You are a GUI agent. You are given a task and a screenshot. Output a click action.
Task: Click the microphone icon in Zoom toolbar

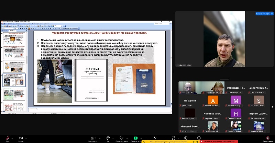coord(8,137)
